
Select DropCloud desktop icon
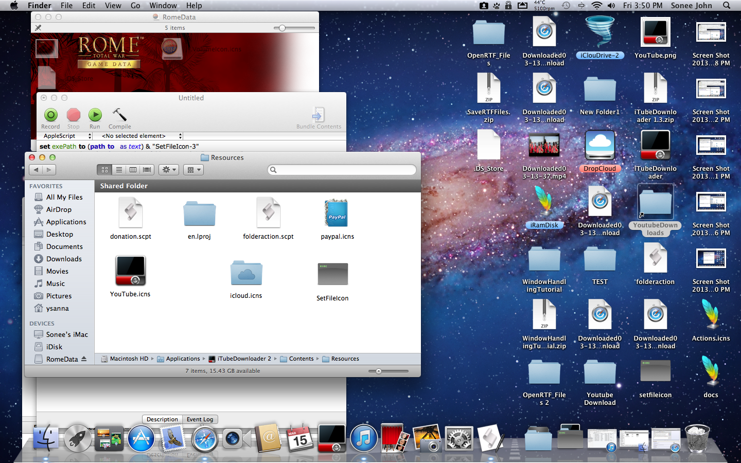(x=600, y=151)
